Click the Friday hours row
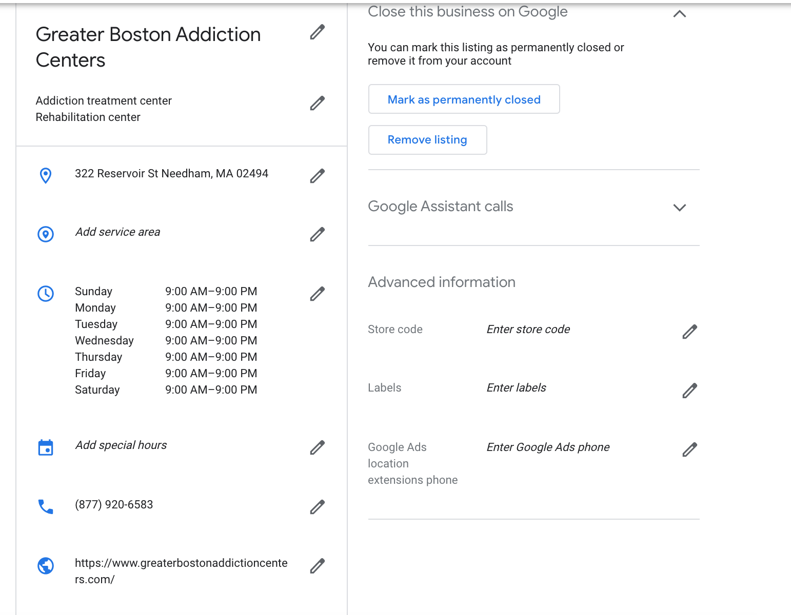This screenshot has height=615, width=791. click(166, 373)
